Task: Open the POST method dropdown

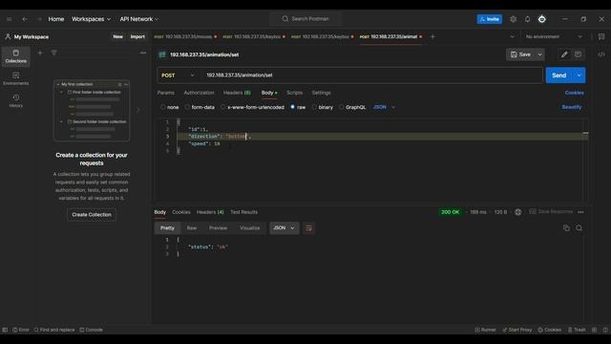Action: point(178,75)
